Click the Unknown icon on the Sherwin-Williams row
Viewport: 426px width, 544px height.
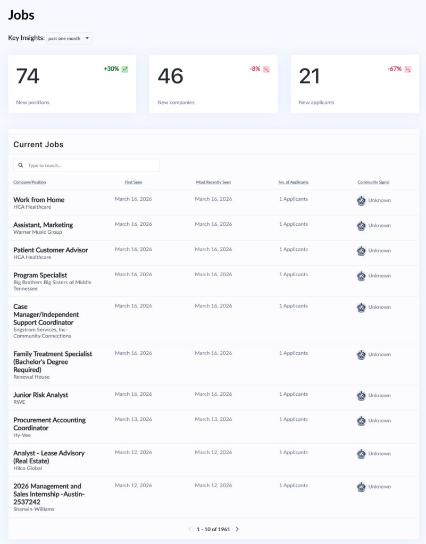click(361, 487)
